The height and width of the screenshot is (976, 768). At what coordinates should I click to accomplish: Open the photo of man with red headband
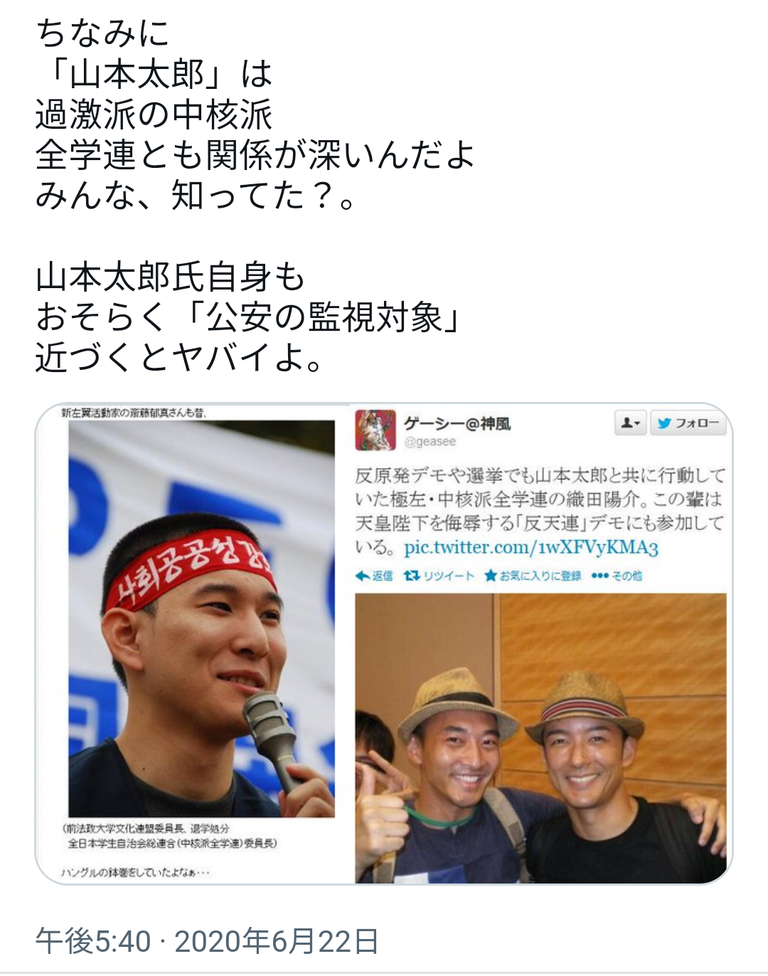(202, 617)
